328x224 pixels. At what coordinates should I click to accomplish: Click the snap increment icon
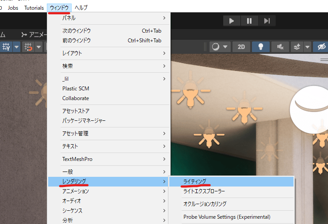click(28, 47)
